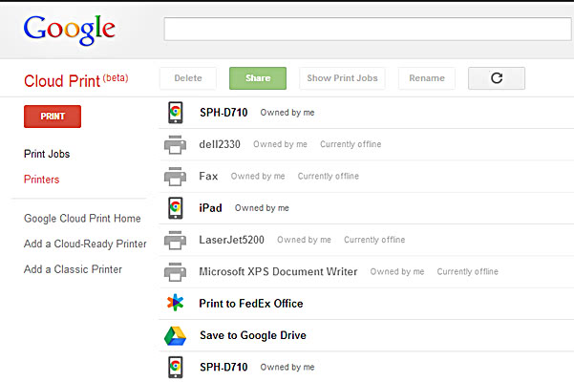The image size is (574, 382).
Task: Open Show Print Jobs
Action: 342,78
